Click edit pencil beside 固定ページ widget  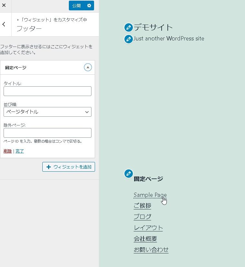128,174
